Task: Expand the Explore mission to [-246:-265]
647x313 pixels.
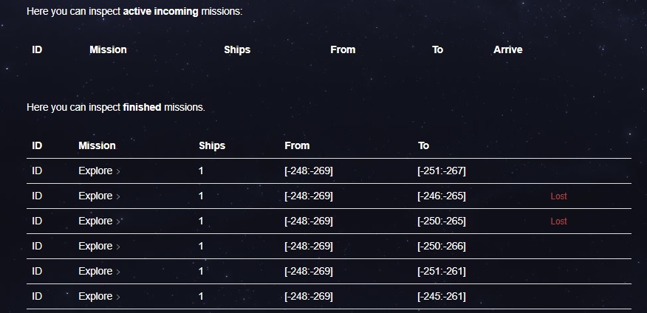Action: pos(99,196)
